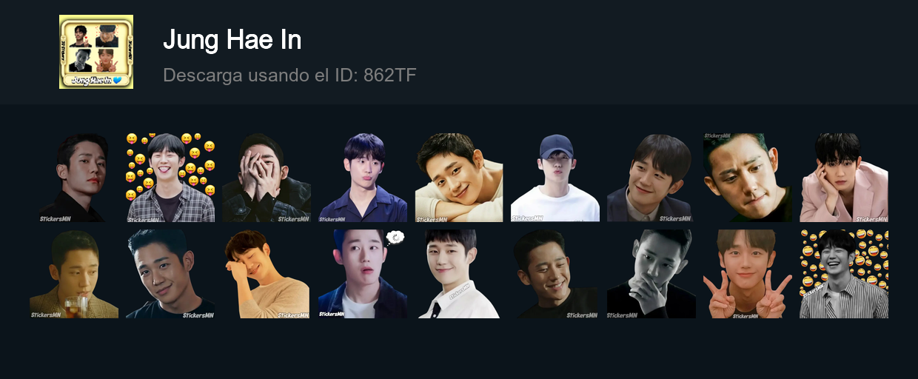Select the sticker with hands covering the face
This screenshot has height=379, width=918.
(267, 178)
